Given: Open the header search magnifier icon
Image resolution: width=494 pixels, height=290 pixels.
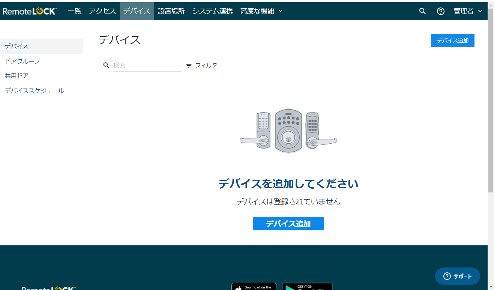Looking at the screenshot, I should [422, 11].
